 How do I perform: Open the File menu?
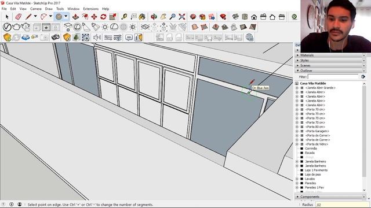[x=4, y=9]
